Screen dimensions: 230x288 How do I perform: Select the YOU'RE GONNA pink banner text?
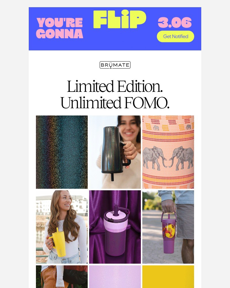click(60, 28)
